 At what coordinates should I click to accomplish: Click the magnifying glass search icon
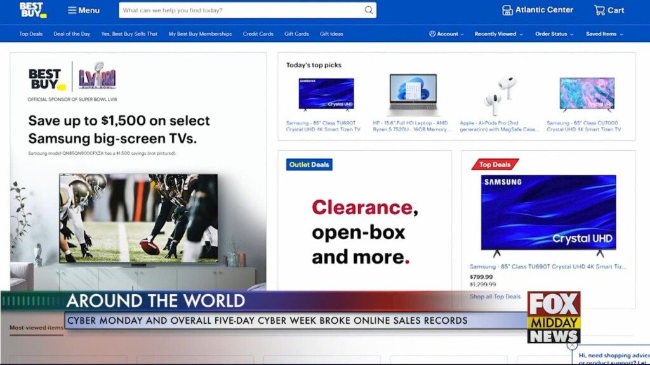point(369,10)
